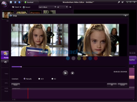Click the Crop dialog title icon

(x=11, y=16)
